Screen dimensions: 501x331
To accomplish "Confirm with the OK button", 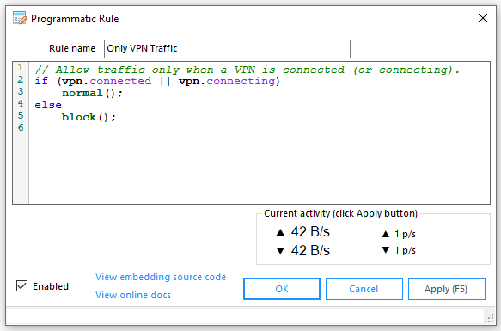I will 282,289.
